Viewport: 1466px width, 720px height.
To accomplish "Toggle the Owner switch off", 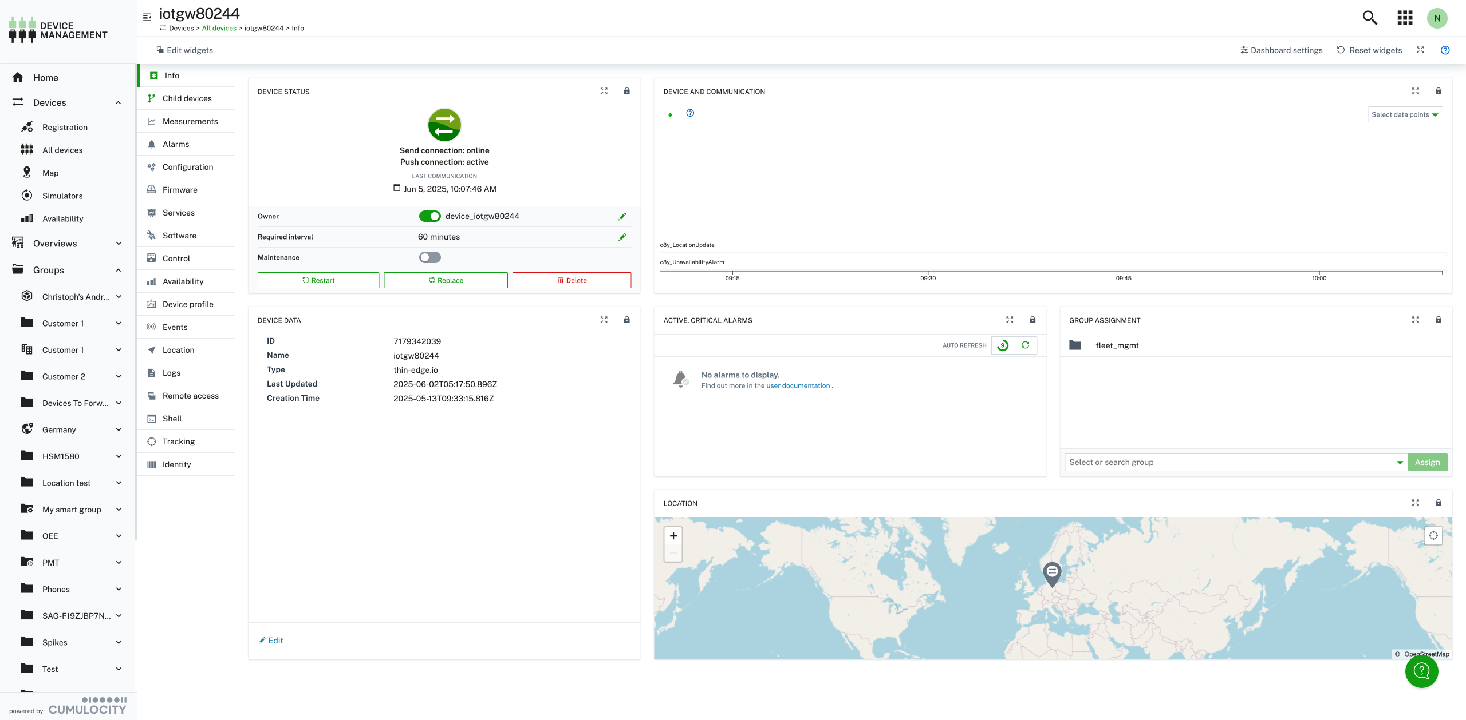I will (429, 216).
